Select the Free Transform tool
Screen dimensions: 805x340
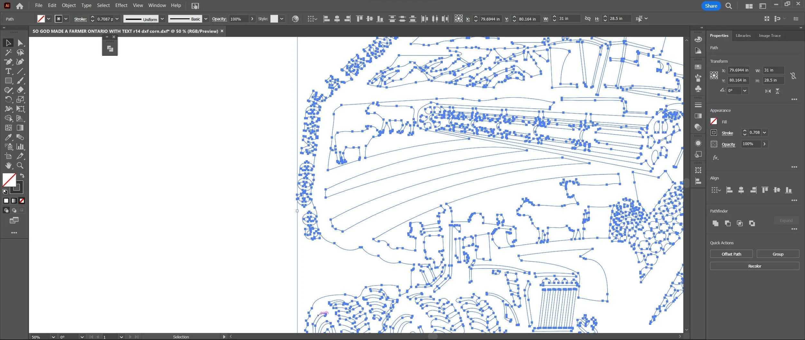point(20,109)
